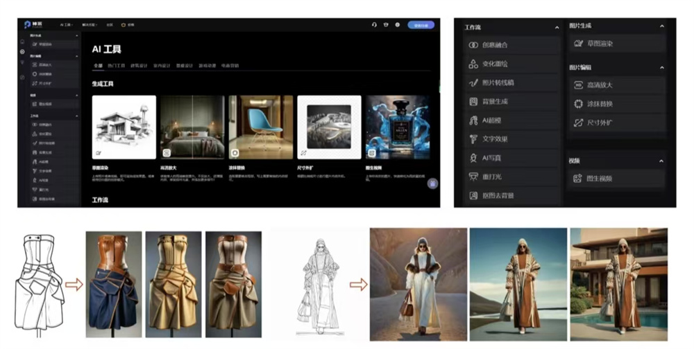Open AI写真 in the enlarged panel
The image size is (694, 349).
click(513, 158)
